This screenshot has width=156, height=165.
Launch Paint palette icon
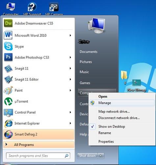(8, 90)
